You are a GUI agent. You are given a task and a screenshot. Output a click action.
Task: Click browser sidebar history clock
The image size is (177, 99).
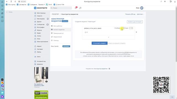[x=2, y=6]
